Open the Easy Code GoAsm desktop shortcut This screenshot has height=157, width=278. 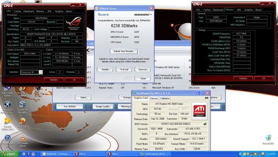7,91
